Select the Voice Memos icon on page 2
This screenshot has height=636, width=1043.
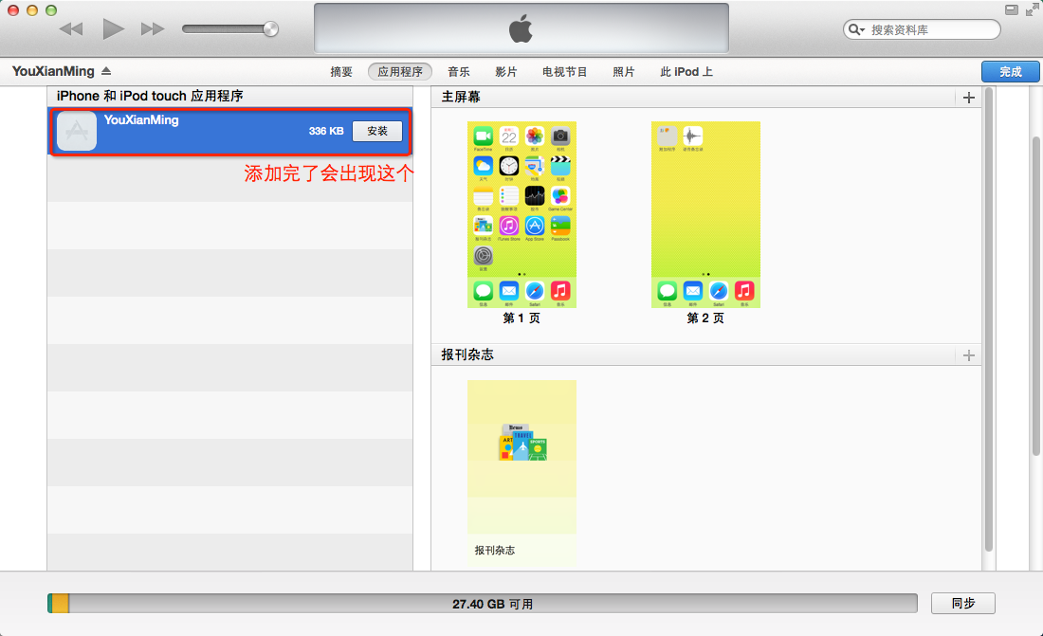[692, 136]
